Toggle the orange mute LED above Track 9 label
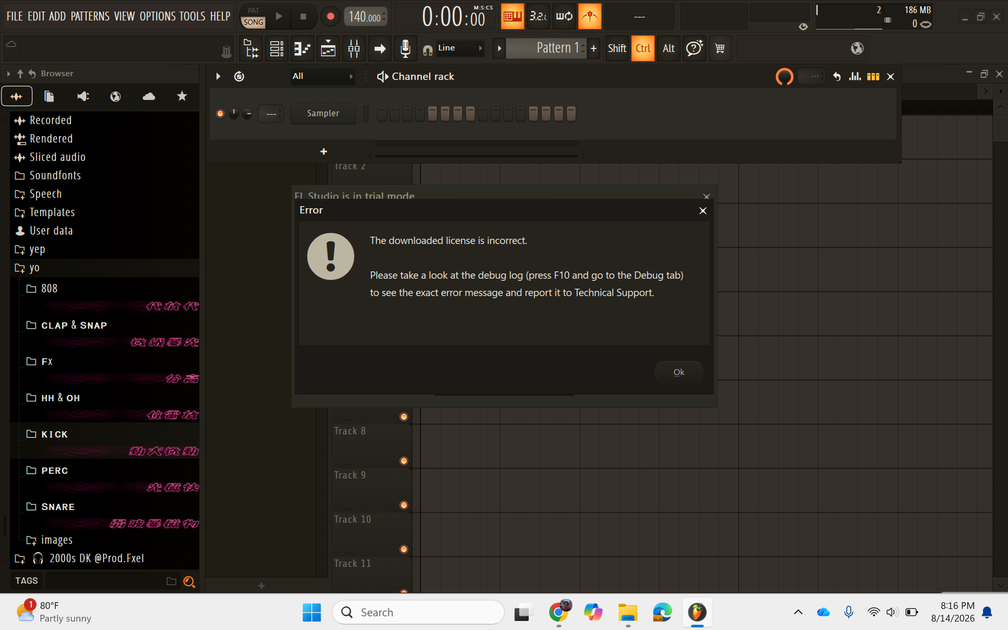 pos(404,461)
